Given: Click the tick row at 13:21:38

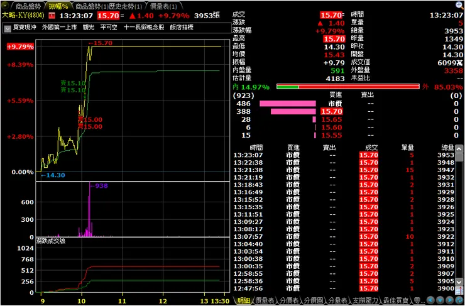Looking at the screenshot, I should pyautogui.click(x=344, y=170).
